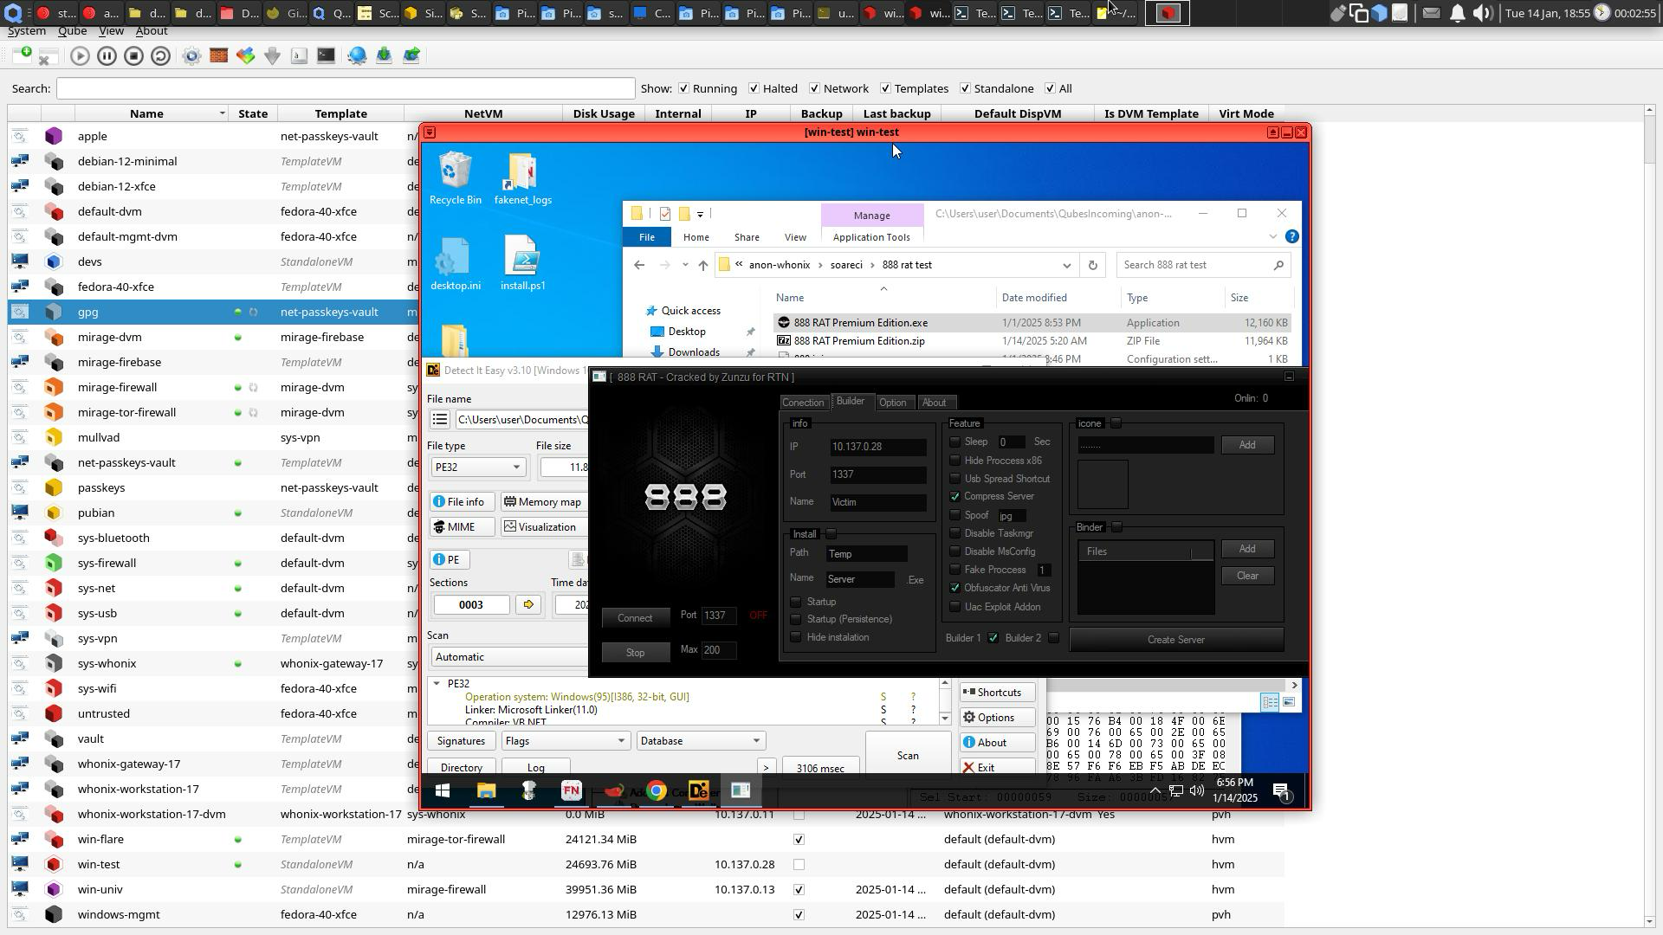
Task: Open Explorer address bar history dropdown
Action: tap(1066, 265)
